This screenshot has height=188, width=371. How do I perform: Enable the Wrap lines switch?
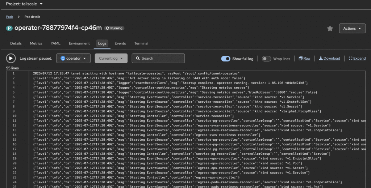click(266, 59)
